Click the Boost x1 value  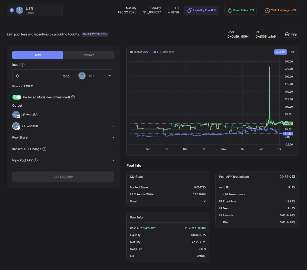tap(205, 201)
